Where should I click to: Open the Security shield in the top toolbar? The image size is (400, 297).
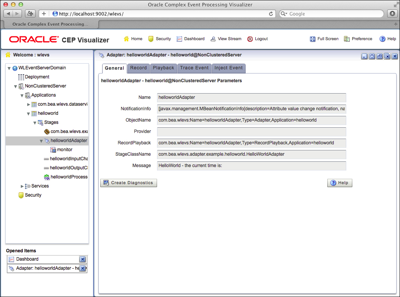[151, 39]
